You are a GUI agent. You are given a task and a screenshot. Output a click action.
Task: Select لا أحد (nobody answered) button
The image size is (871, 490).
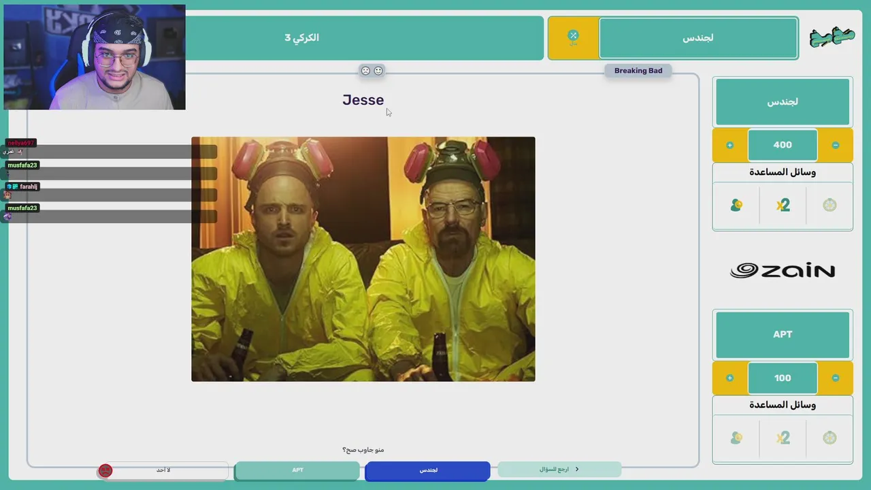tap(163, 470)
